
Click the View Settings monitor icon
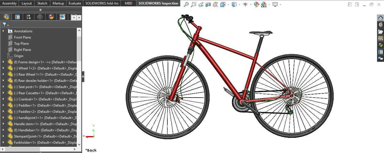tap(275, 4)
